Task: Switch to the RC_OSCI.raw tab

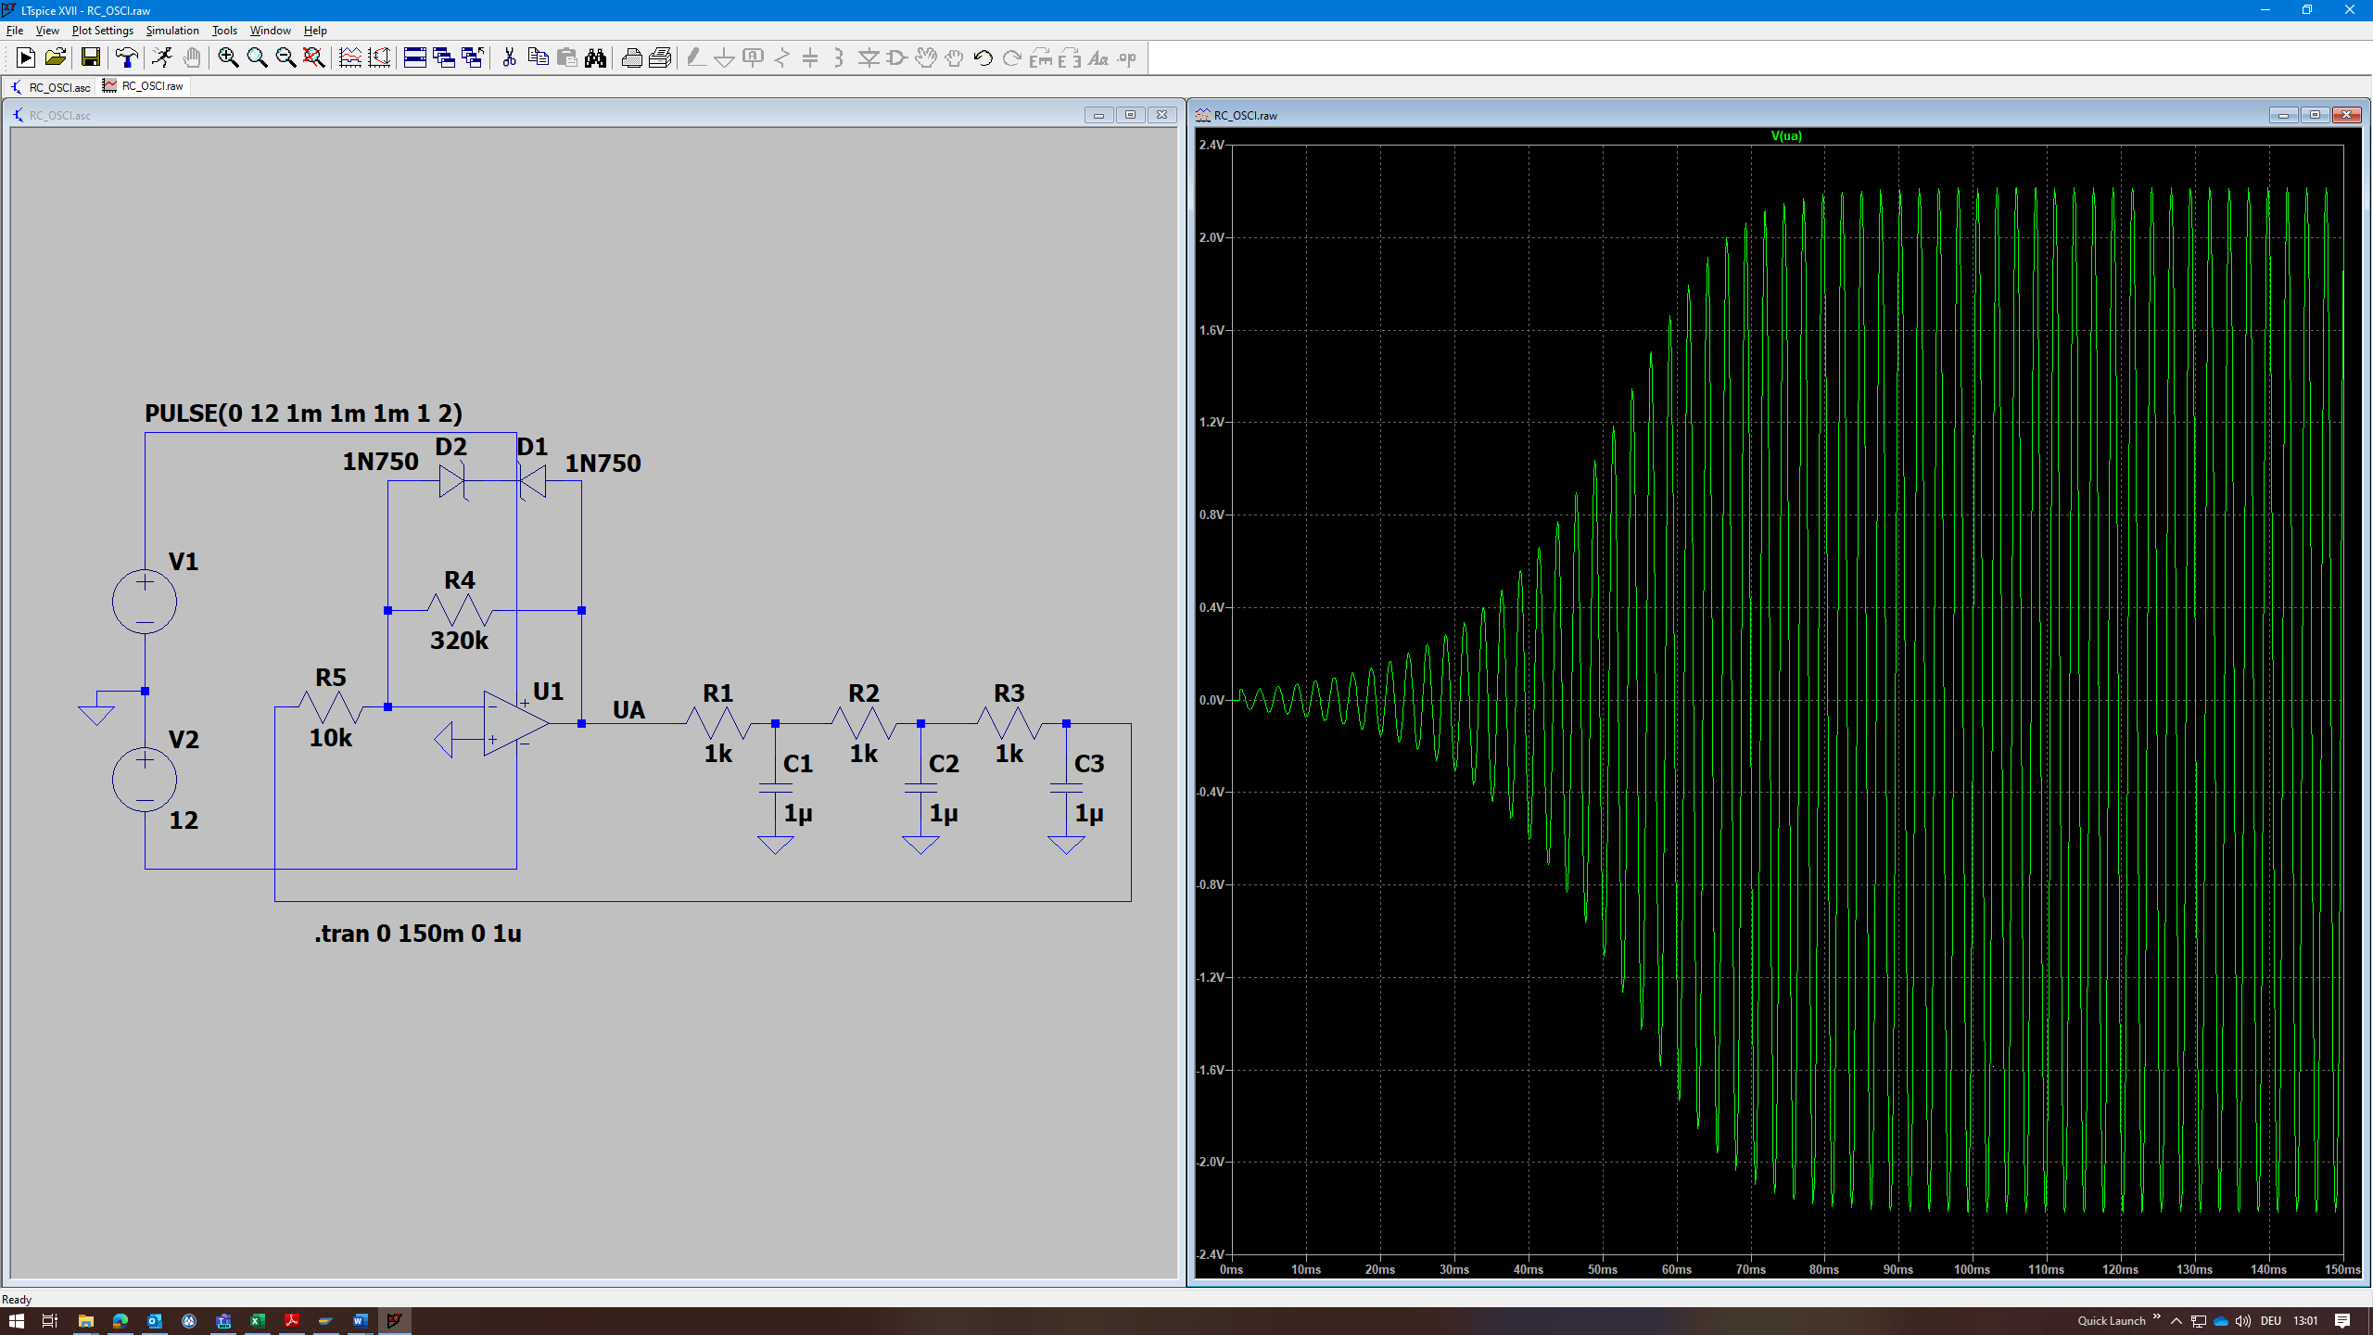Action: 145,86
